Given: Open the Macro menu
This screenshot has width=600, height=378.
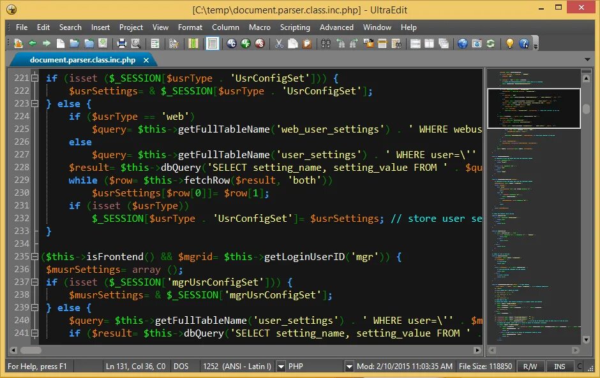Looking at the screenshot, I should coord(259,27).
